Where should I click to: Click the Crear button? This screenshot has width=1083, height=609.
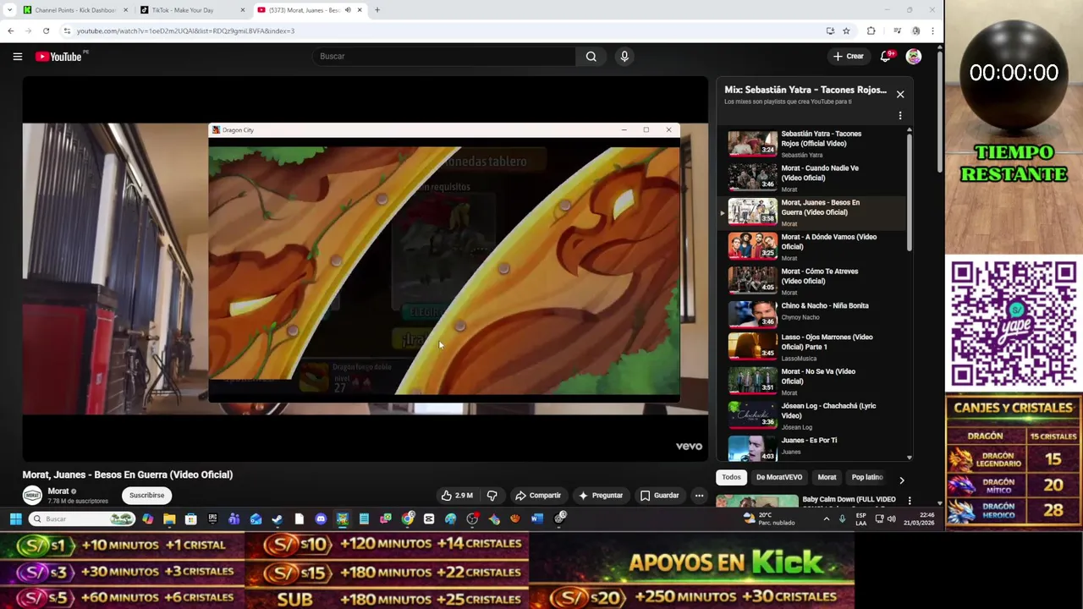tap(848, 57)
